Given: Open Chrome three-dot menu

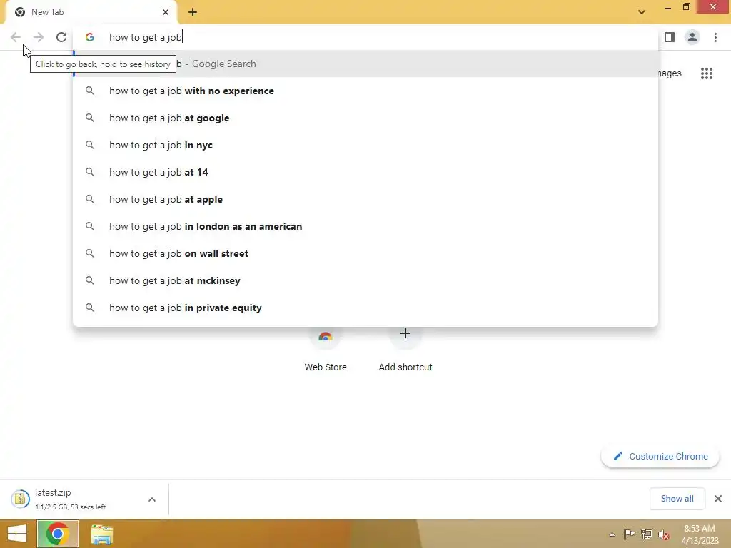Looking at the screenshot, I should coord(715,37).
